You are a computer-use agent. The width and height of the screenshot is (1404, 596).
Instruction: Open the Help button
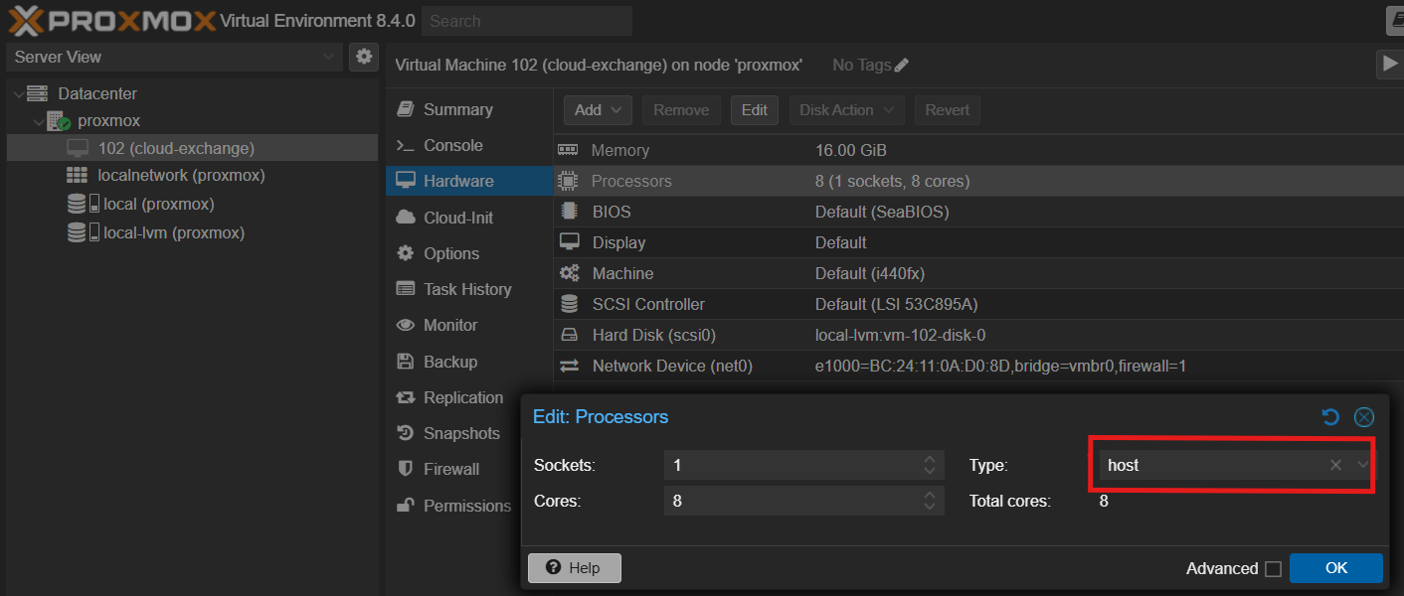coord(575,568)
